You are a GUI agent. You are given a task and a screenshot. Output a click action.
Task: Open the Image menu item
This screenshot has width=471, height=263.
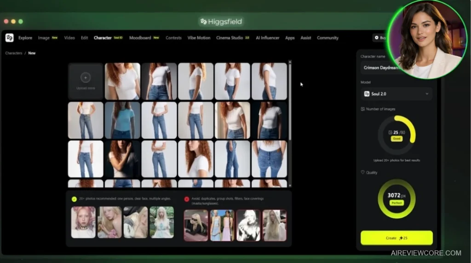tap(44, 38)
